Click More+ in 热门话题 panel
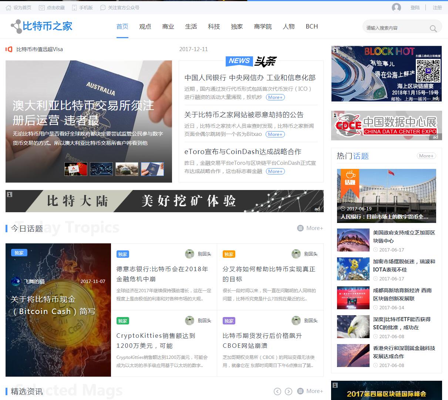 pyautogui.click(x=426, y=156)
